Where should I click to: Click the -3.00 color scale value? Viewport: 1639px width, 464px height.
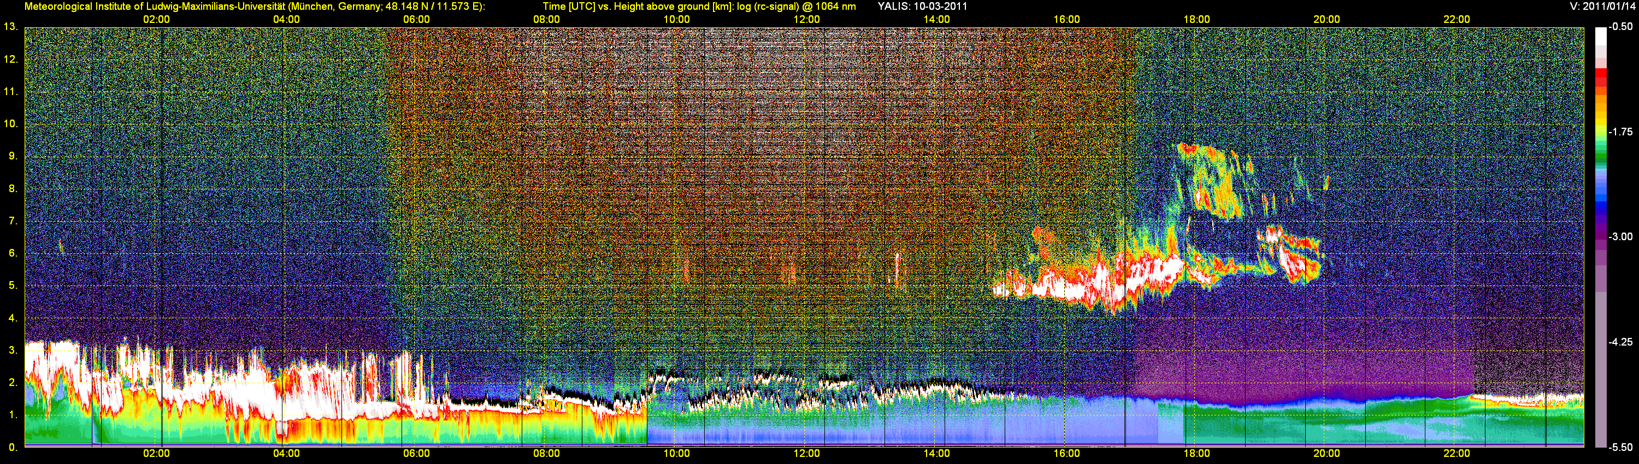pyautogui.click(x=1621, y=236)
